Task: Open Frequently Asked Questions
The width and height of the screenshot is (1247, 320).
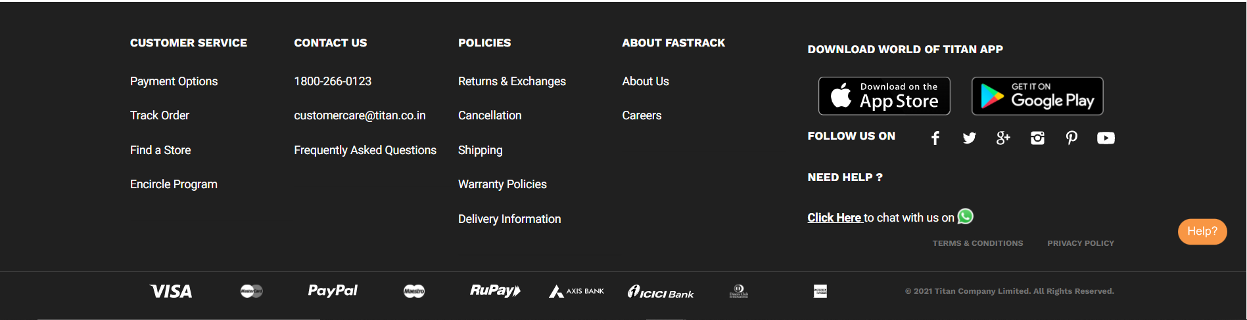Action: click(365, 150)
